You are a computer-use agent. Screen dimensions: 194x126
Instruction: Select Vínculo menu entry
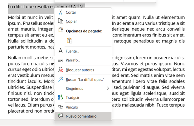83,107
